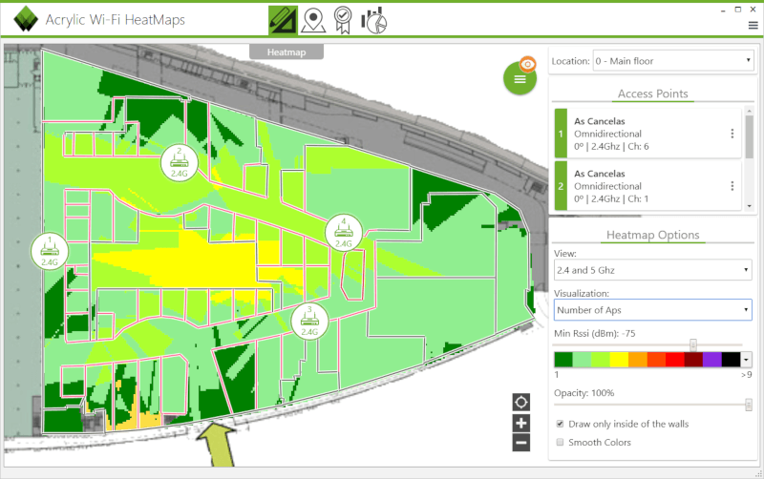This screenshot has height=479, width=764.
Task: Zoom out with the minus button
Action: pyautogui.click(x=521, y=443)
